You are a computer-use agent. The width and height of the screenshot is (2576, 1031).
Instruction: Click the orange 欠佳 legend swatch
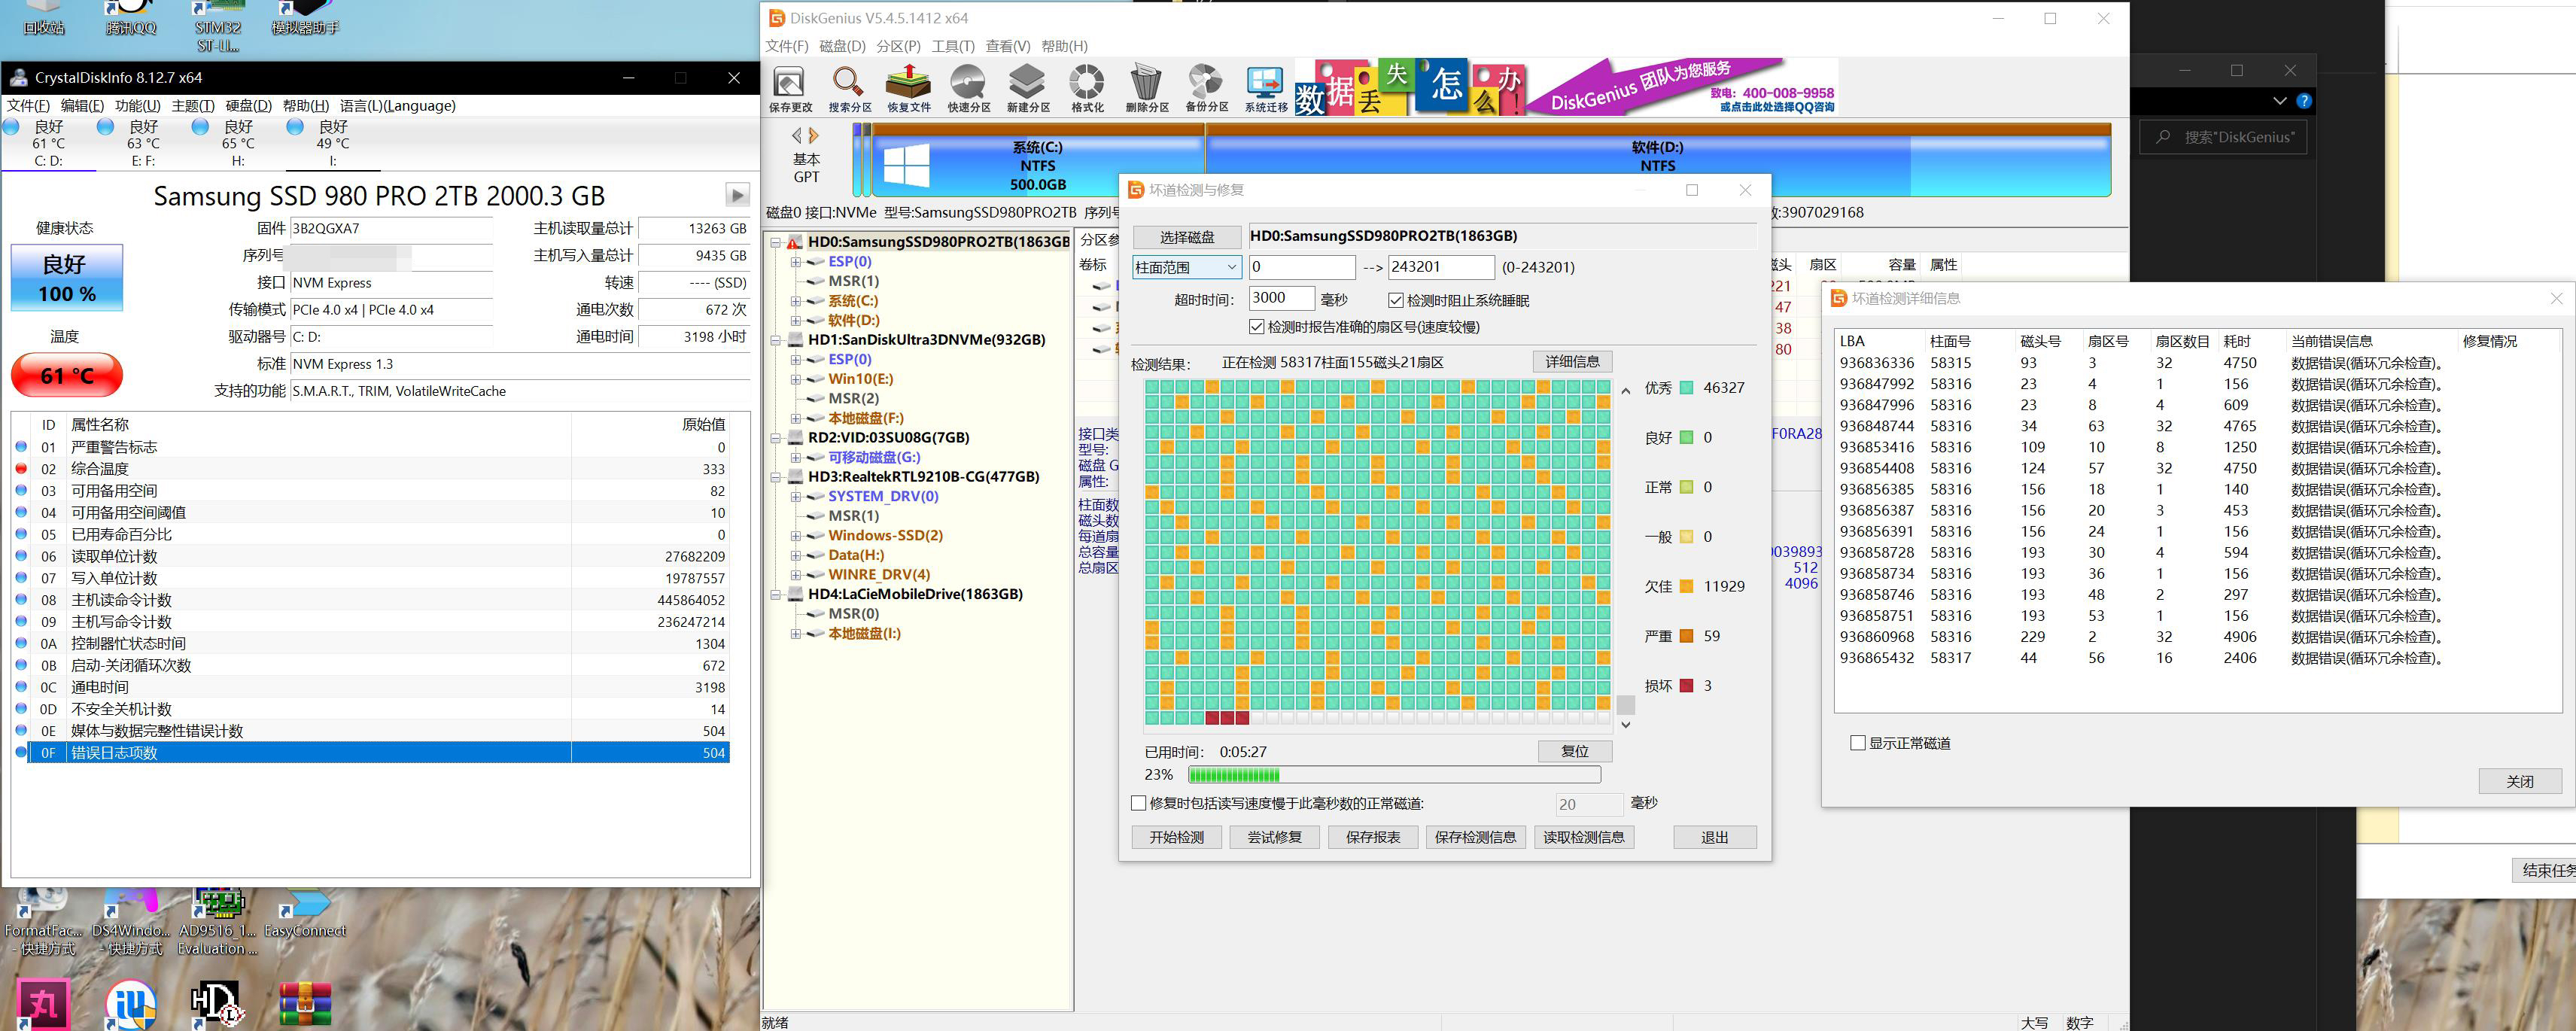pos(1686,587)
